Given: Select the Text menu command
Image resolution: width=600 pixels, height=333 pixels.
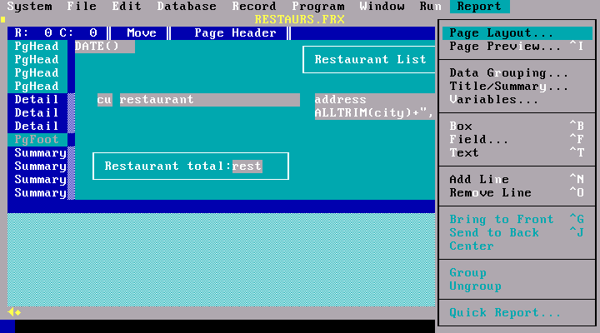Looking at the screenshot, I should (x=464, y=153).
